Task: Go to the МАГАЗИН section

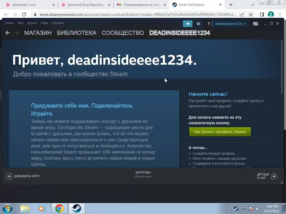Action: click(38, 33)
